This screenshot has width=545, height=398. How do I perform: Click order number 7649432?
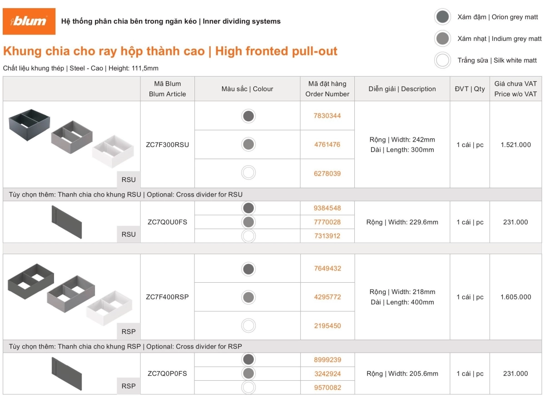point(327,268)
